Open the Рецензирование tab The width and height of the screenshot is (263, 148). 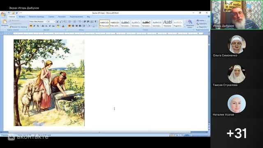[x=76, y=17]
